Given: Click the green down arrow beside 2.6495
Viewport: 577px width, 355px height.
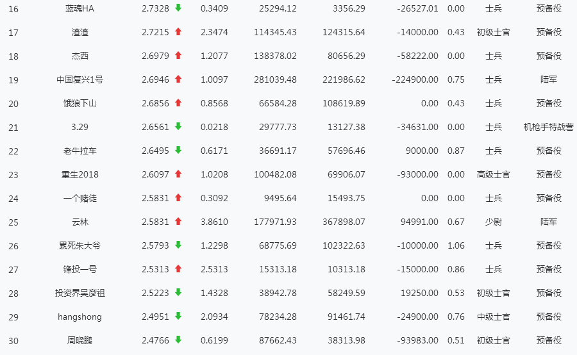Looking at the screenshot, I should click(x=178, y=150).
